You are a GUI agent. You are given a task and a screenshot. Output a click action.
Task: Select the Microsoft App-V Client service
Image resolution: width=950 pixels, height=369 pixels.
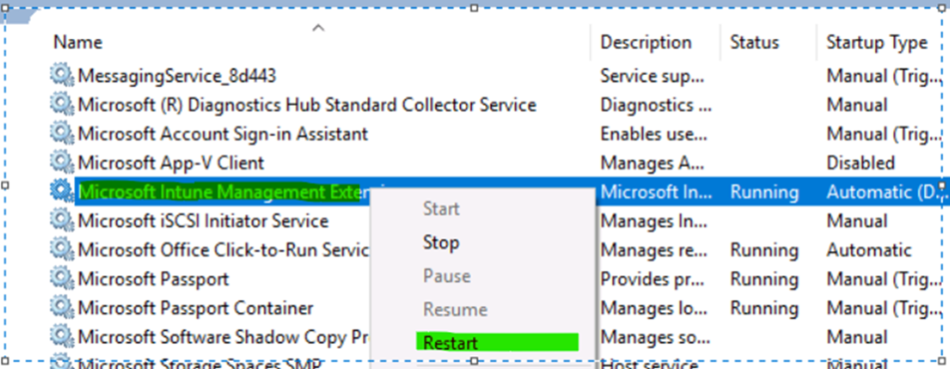point(171,162)
